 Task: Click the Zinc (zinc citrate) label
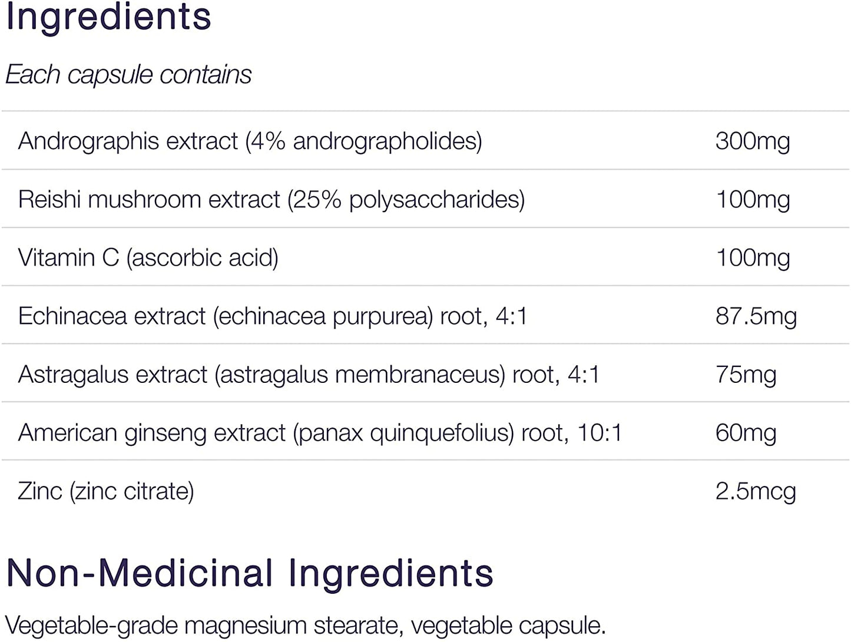pos(106,491)
